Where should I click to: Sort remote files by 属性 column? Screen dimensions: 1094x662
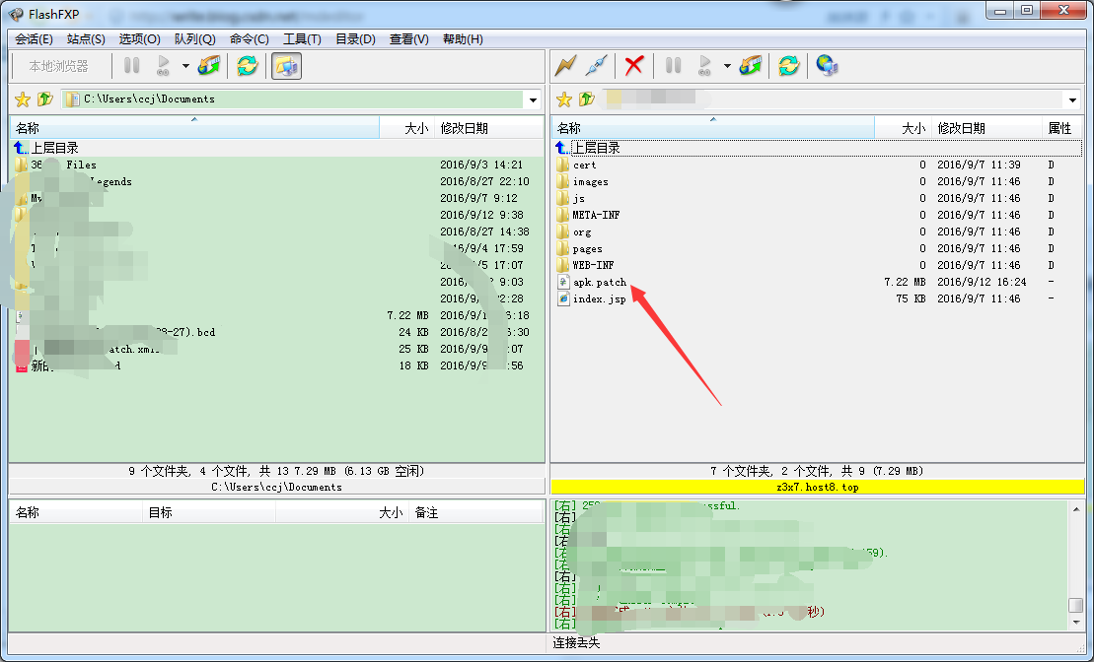[x=1061, y=128]
